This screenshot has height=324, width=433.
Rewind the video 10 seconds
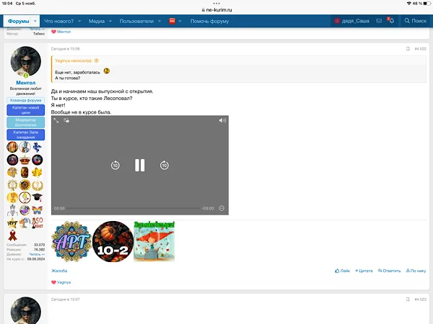click(115, 165)
